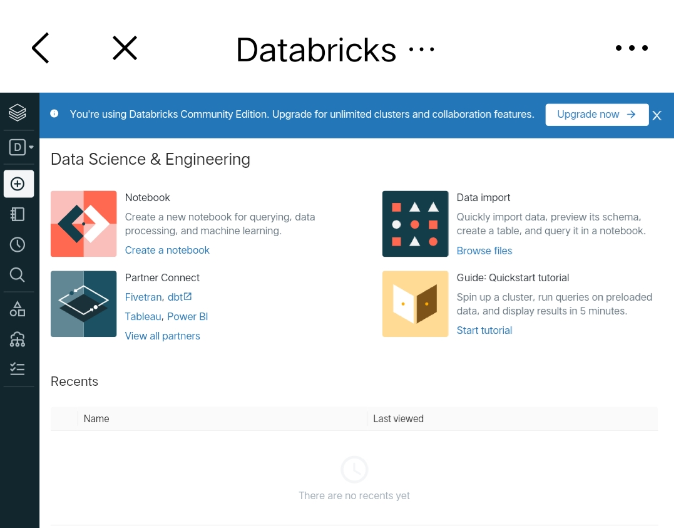676x528 pixels.
Task: Click the Databricks logo icon
Action: pyautogui.click(x=19, y=111)
